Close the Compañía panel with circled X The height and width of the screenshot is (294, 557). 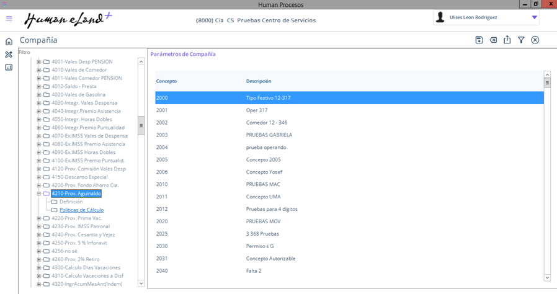[x=535, y=40]
